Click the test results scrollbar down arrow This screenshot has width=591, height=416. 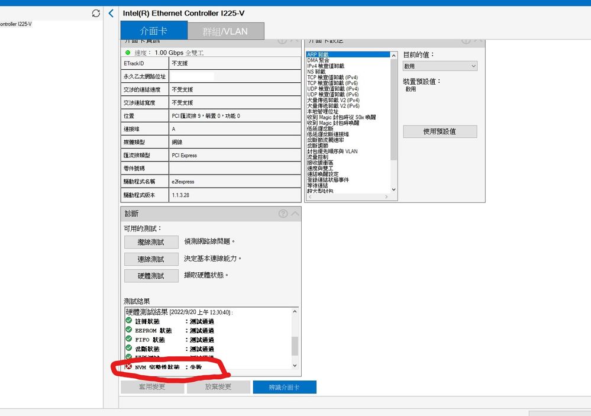pyautogui.click(x=295, y=365)
